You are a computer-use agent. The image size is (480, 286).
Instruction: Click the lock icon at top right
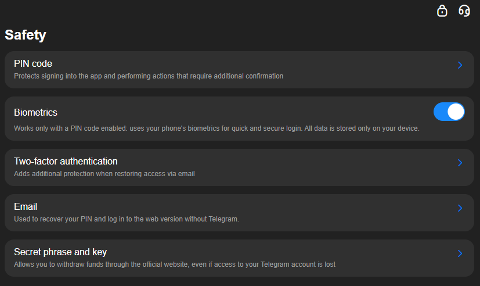pos(442,10)
